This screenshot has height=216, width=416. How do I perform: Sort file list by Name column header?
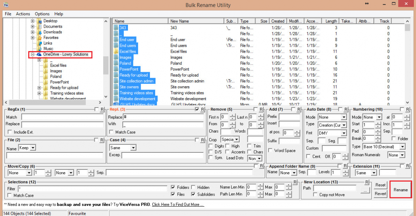click(x=140, y=21)
